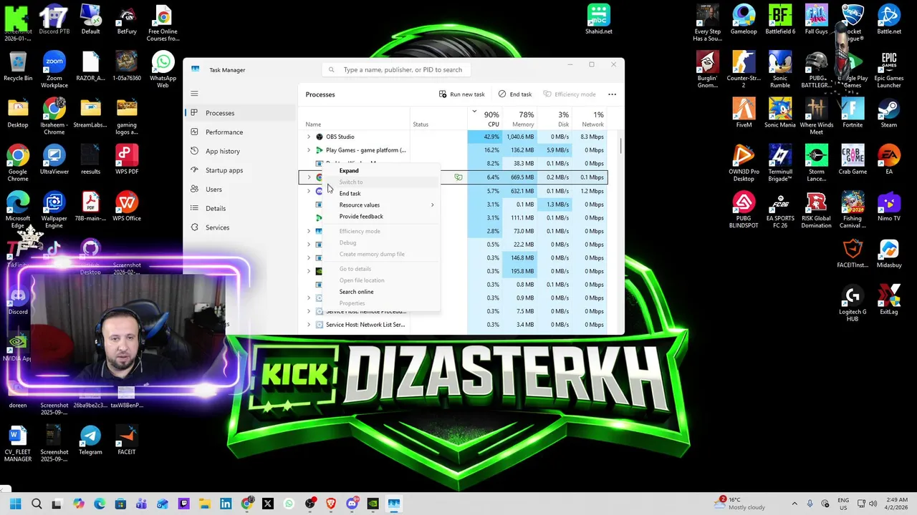Open Twitch from the taskbar
Viewport: 917px width, 515px height.
click(x=183, y=504)
